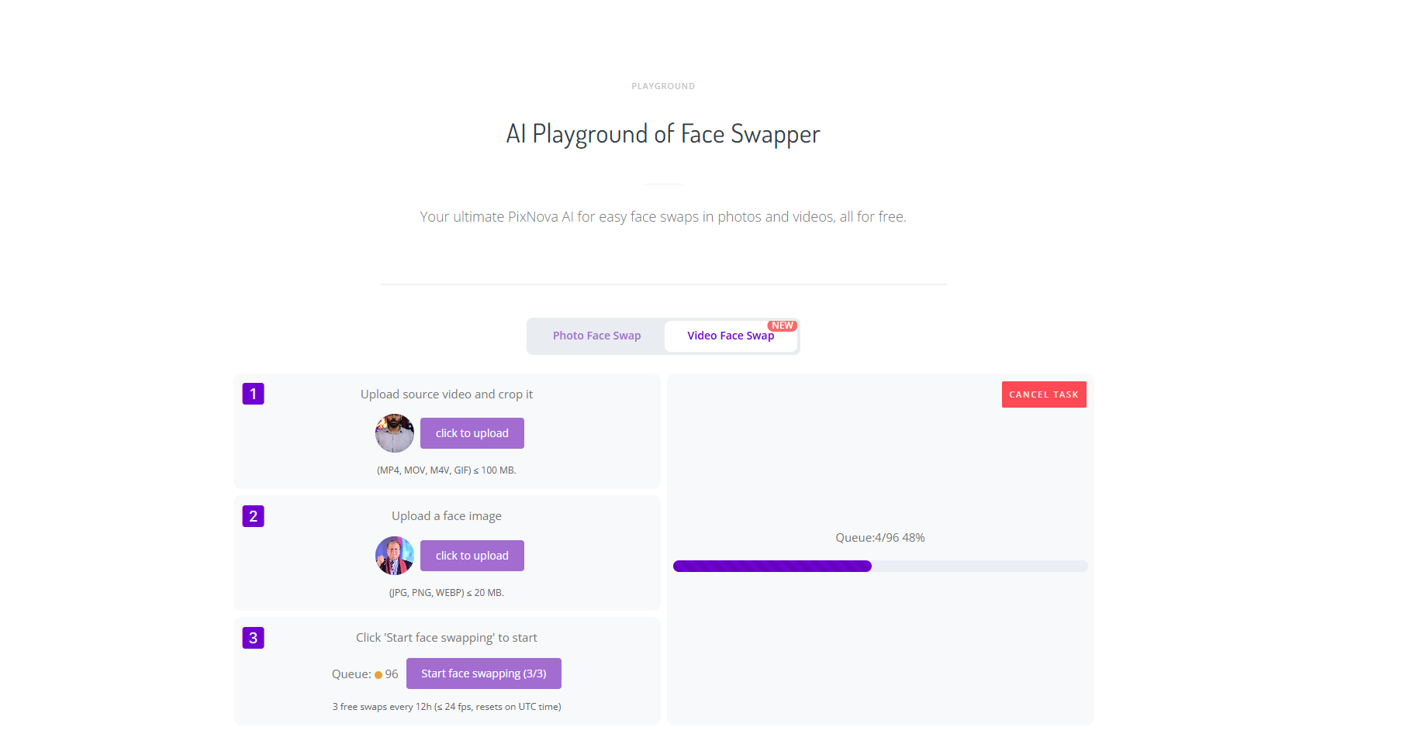Click the step 3 number badge

(253, 638)
